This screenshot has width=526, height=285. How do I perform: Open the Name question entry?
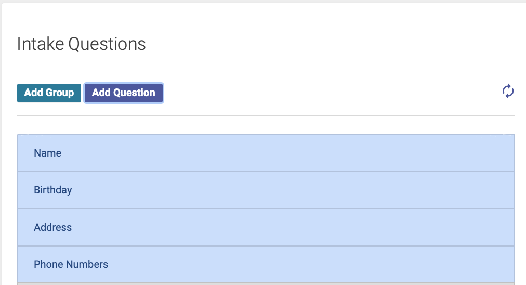pyautogui.click(x=266, y=153)
